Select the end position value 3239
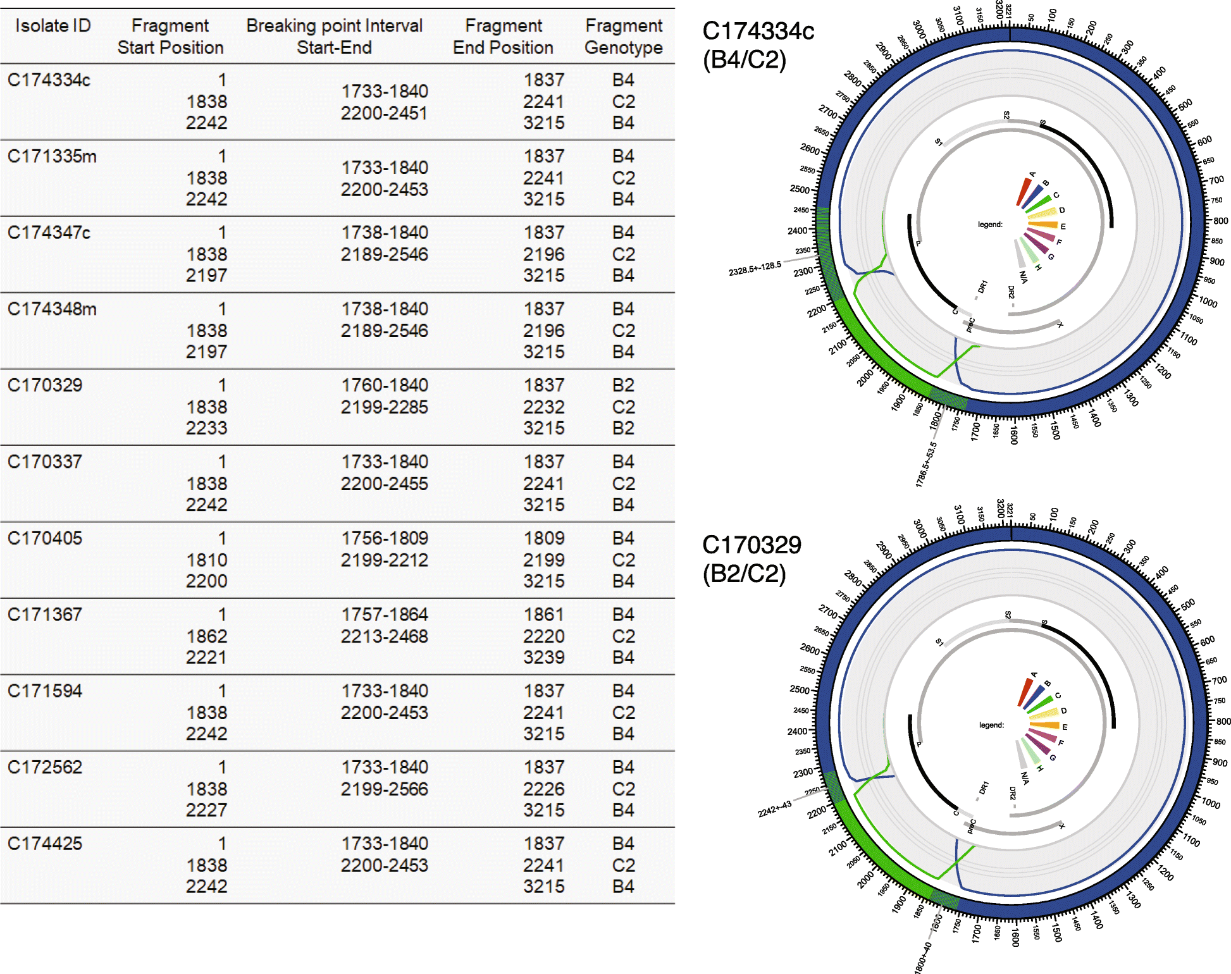1231x974 pixels. point(544,658)
